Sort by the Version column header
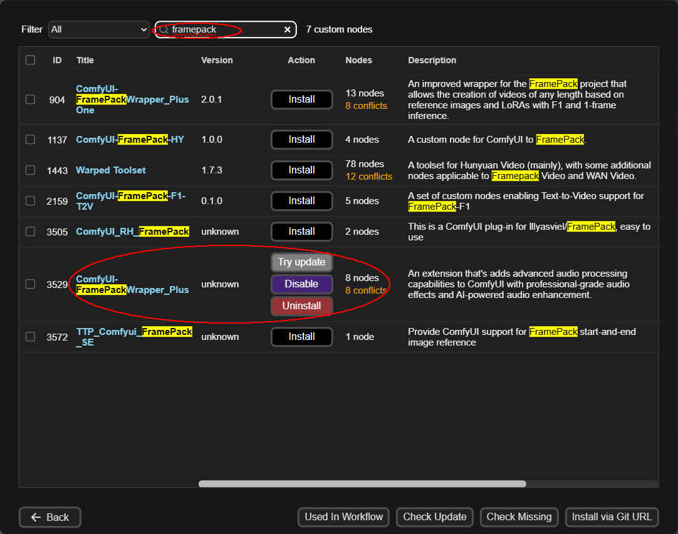 [217, 60]
